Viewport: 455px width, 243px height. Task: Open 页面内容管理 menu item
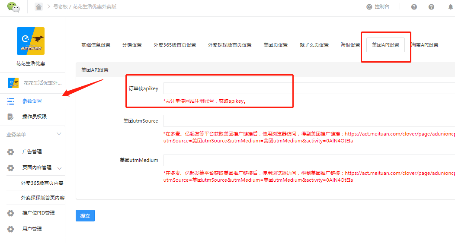pyautogui.click(x=37, y=167)
